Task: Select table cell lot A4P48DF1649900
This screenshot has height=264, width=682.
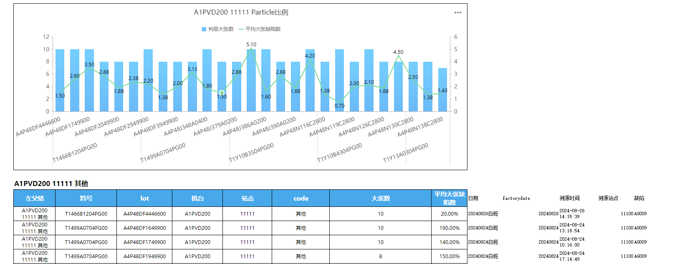Action: pyautogui.click(x=144, y=228)
